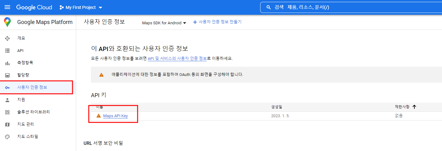Screen dimensions: 442x151
Task: Open the Maps API Key link
Action: 115,116
